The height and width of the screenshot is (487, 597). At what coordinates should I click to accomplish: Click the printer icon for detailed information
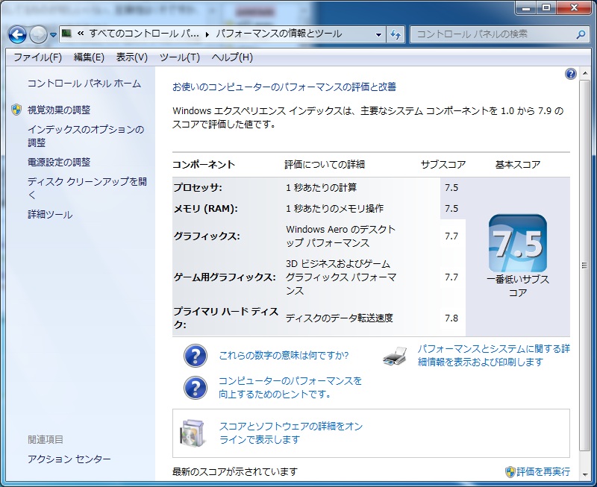pyautogui.click(x=395, y=356)
